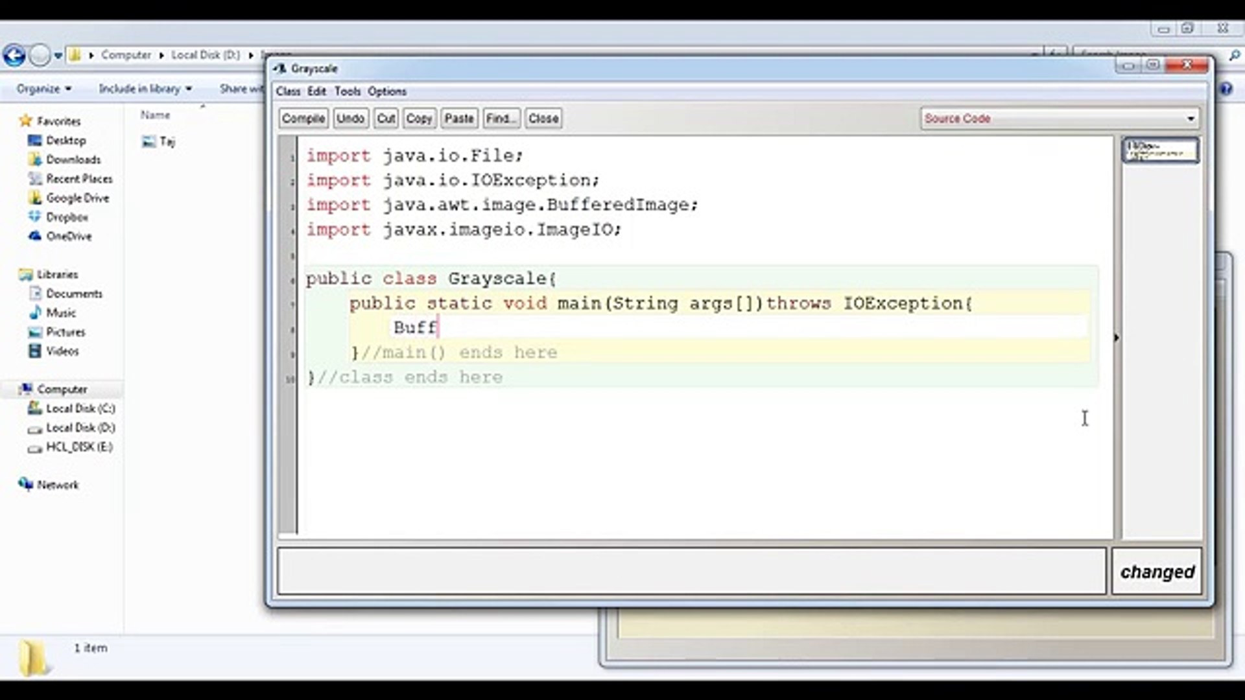Open the Class menu
Image resolution: width=1245 pixels, height=700 pixels.
(x=288, y=91)
